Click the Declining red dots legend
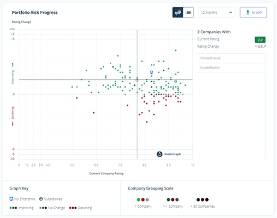Viewport: 277px width, 218px height. tap(73, 208)
